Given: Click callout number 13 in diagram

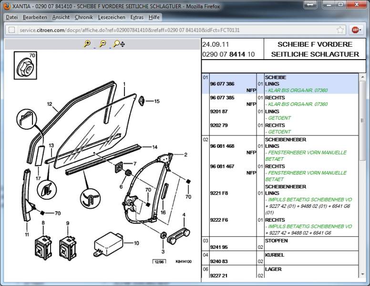Looking at the screenshot, I should pyautogui.click(x=51, y=145).
